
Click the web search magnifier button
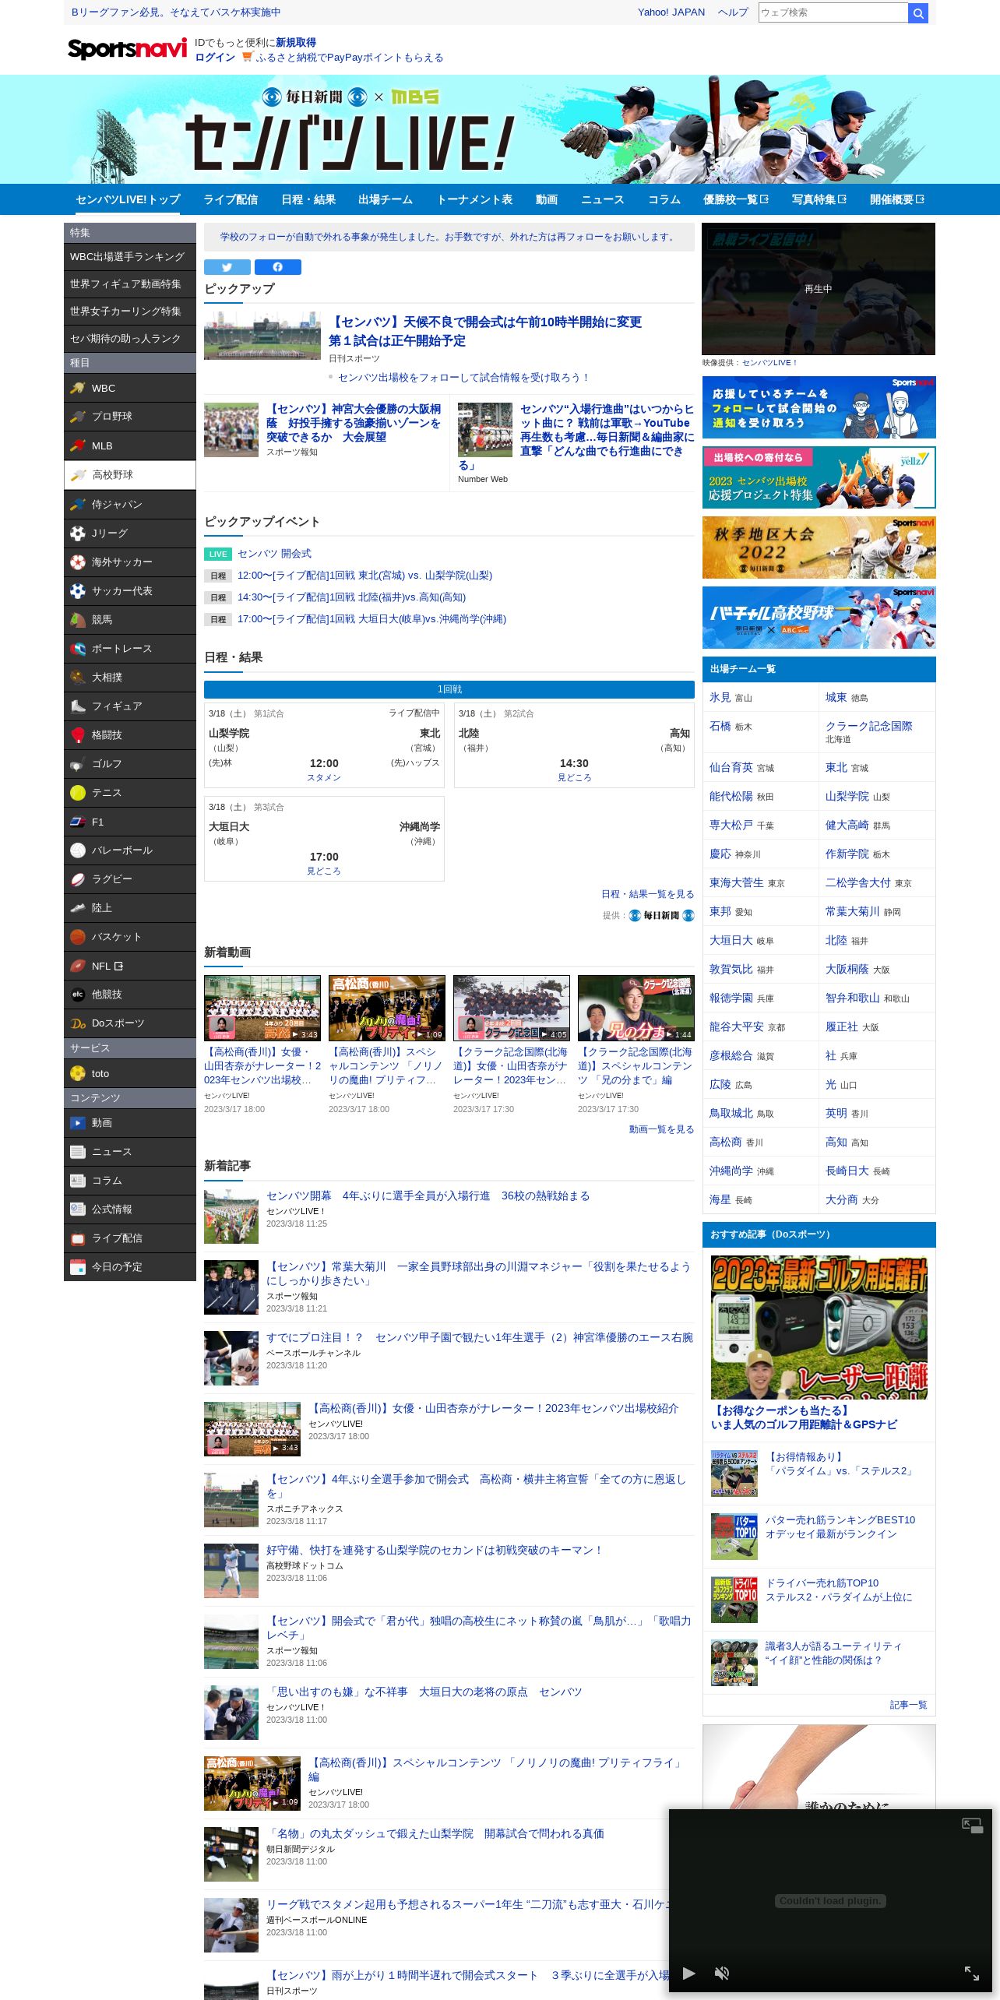[x=918, y=12]
